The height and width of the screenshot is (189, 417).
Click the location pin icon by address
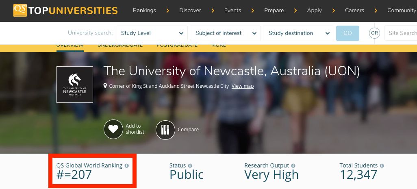(105, 86)
